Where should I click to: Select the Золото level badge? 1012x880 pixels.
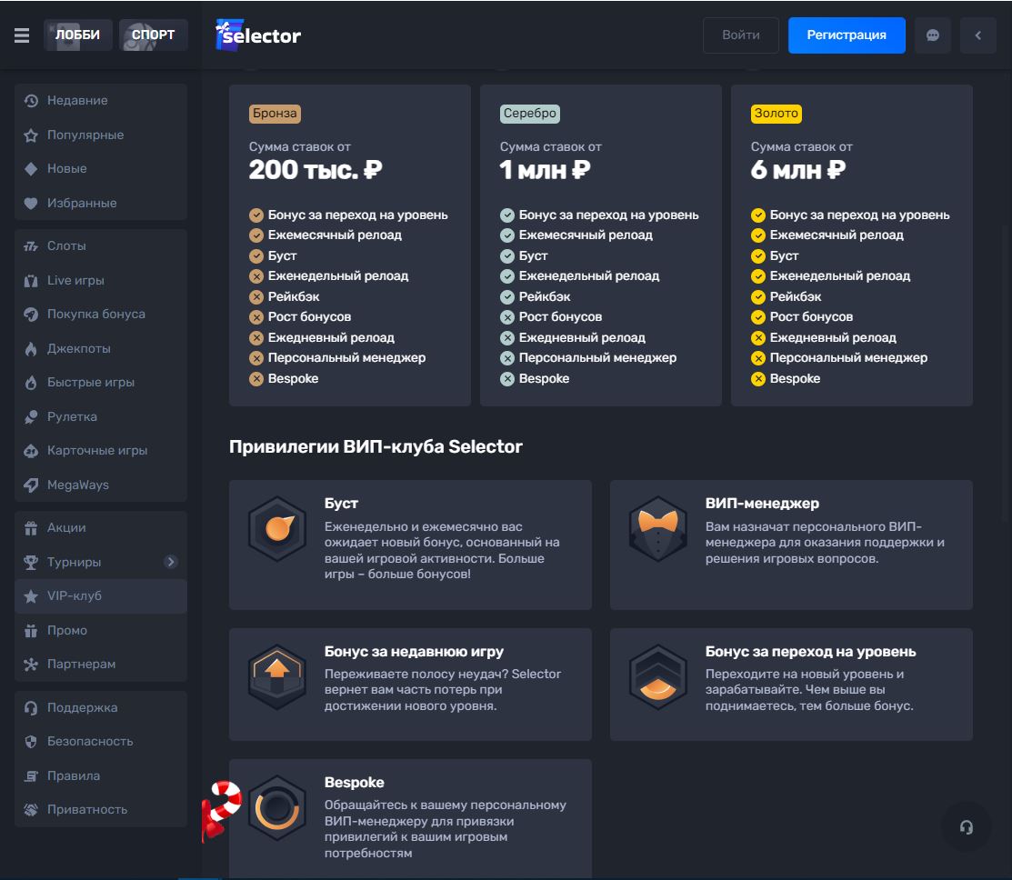click(x=776, y=114)
